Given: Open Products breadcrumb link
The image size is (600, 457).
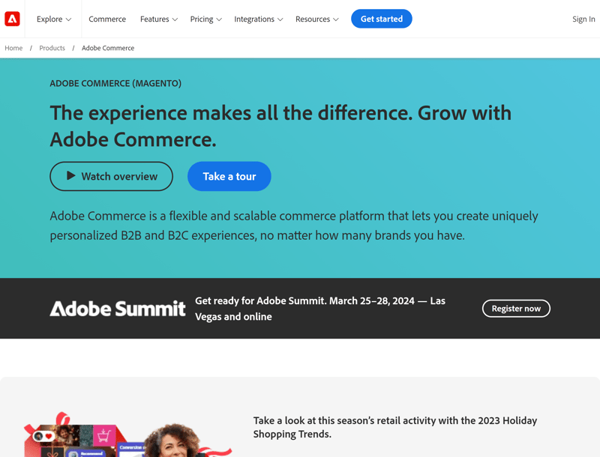Looking at the screenshot, I should (x=52, y=48).
